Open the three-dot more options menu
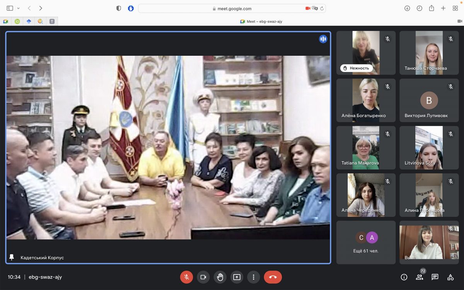The height and width of the screenshot is (290, 464). coord(253,277)
